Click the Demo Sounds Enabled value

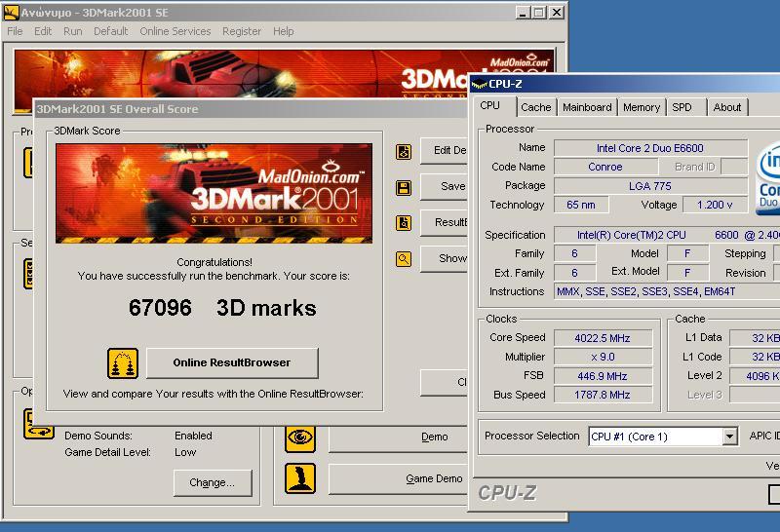[193, 436]
